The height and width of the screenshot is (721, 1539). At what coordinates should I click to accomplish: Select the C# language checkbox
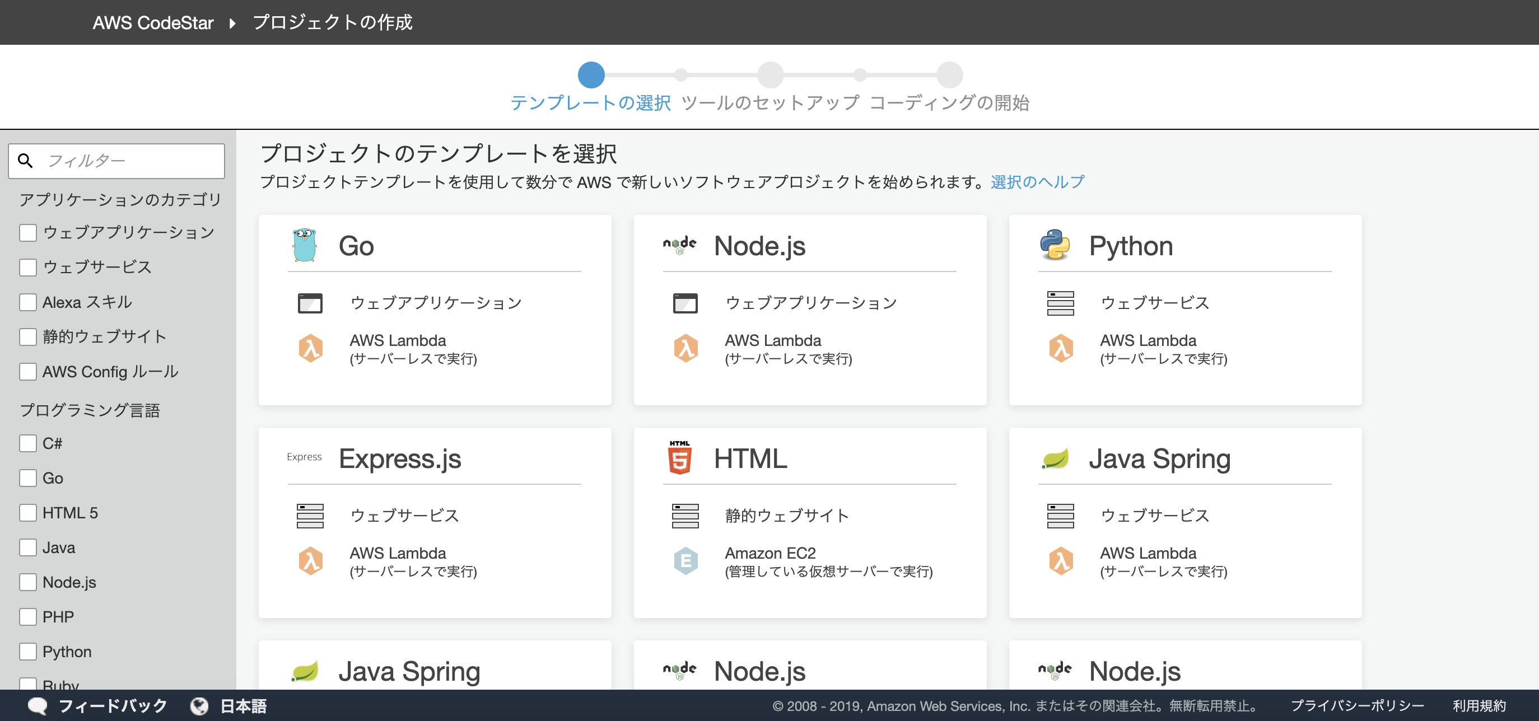(x=28, y=443)
